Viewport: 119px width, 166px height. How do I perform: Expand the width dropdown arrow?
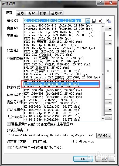[x=110, y=29]
